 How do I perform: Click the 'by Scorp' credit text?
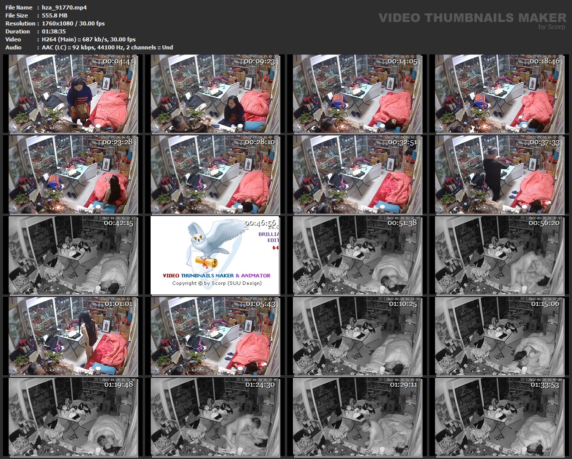click(552, 27)
